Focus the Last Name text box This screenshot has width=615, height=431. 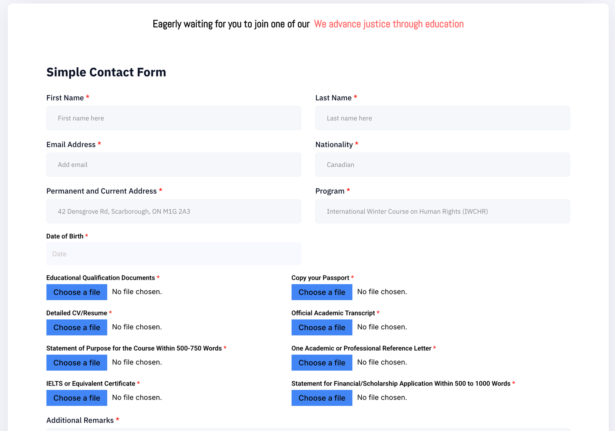click(x=442, y=118)
